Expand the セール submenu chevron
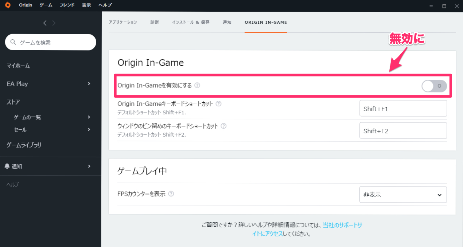The height and width of the screenshot is (247, 463). point(89,130)
